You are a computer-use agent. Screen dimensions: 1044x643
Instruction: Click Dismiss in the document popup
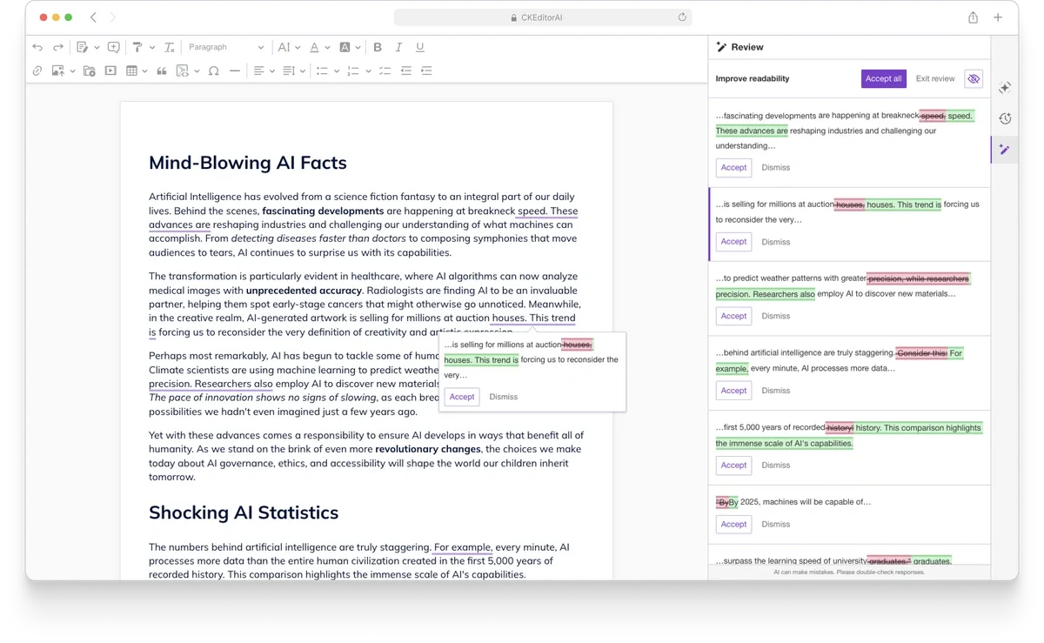(504, 397)
